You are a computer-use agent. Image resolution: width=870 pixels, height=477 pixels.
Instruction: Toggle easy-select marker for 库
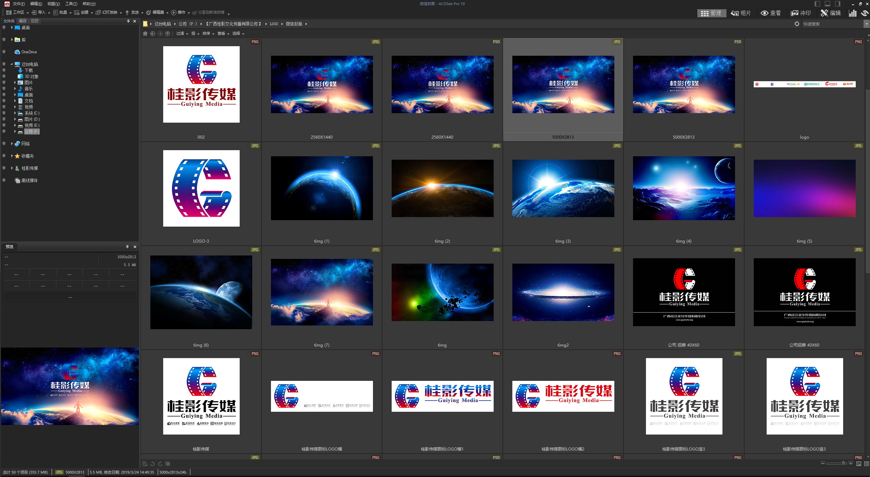point(4,40)
